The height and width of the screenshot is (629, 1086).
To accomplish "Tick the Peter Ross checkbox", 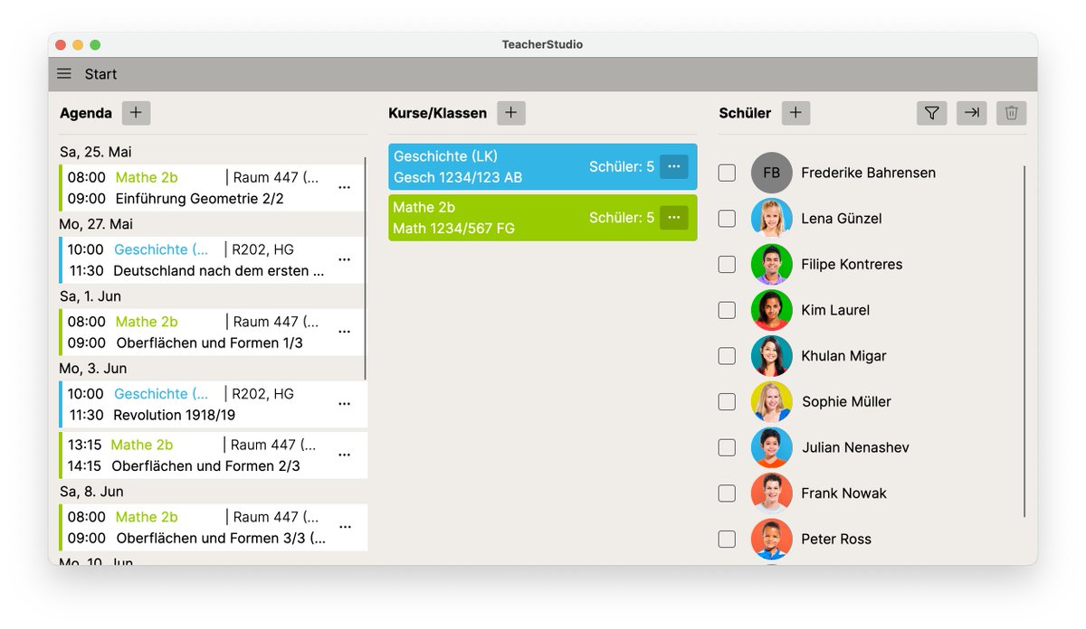I will [x=727, y=540].
